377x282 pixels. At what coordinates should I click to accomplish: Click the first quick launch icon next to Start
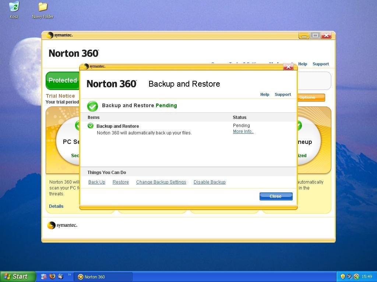(x=44, y=276)
